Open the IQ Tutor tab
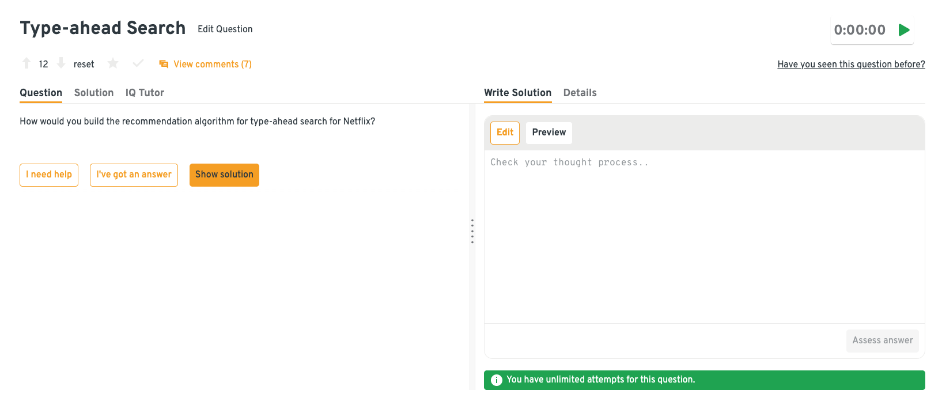 (145, 93)
